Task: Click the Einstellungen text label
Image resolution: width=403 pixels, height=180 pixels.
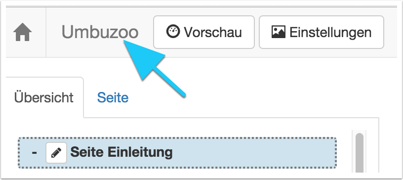Action: click(x=330, y=33)
